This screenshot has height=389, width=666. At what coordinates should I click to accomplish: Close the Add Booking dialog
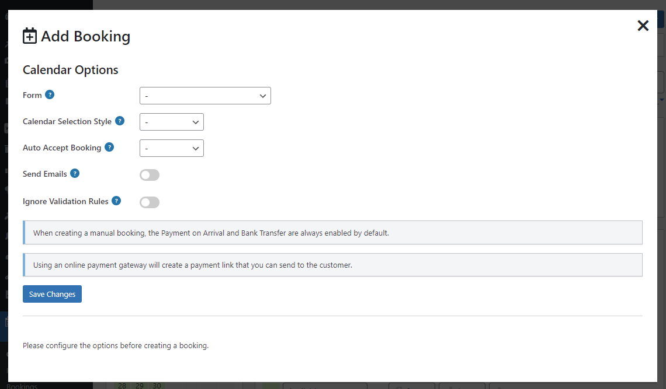pos(643,26)
